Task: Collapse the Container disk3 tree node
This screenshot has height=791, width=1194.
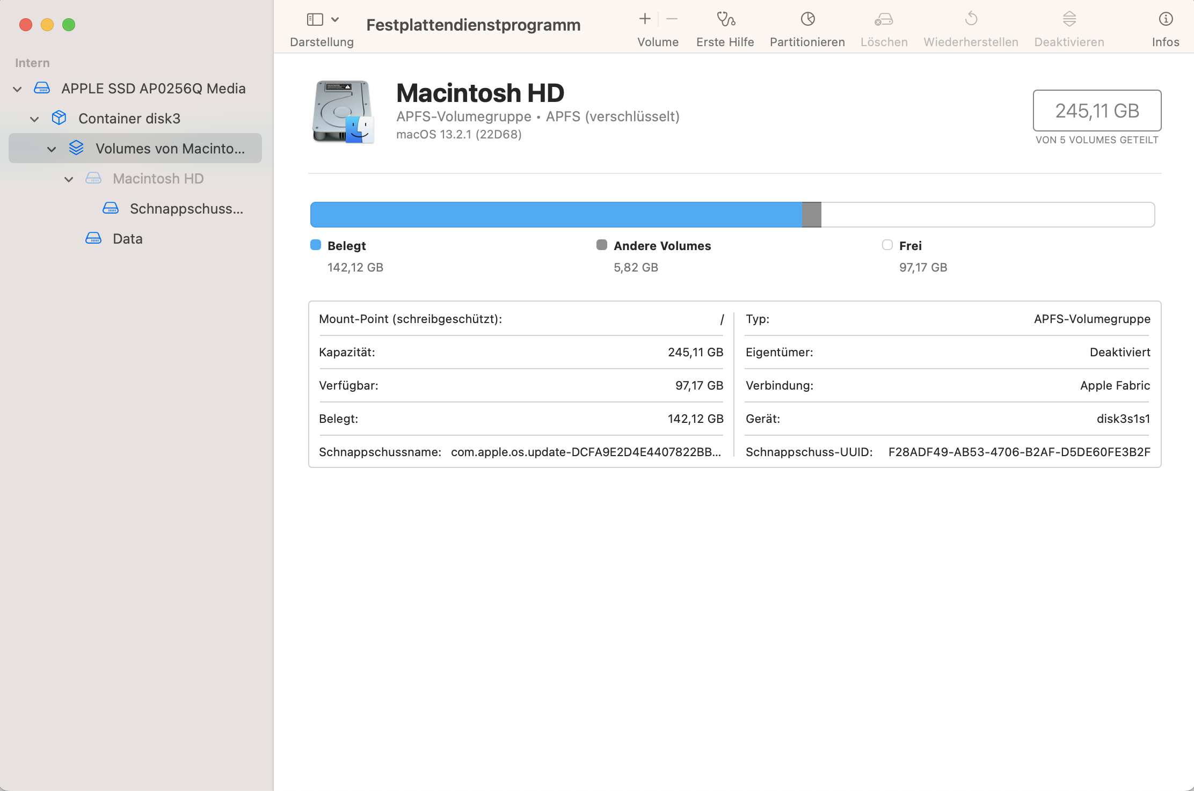Action: click(x=34, y=119)
